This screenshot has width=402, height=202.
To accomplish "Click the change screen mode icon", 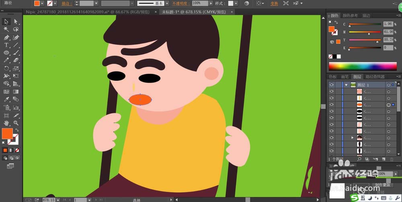I will 10,166.
